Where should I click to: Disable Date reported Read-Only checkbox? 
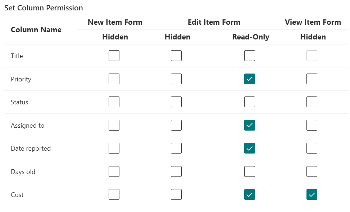[250, 148]
